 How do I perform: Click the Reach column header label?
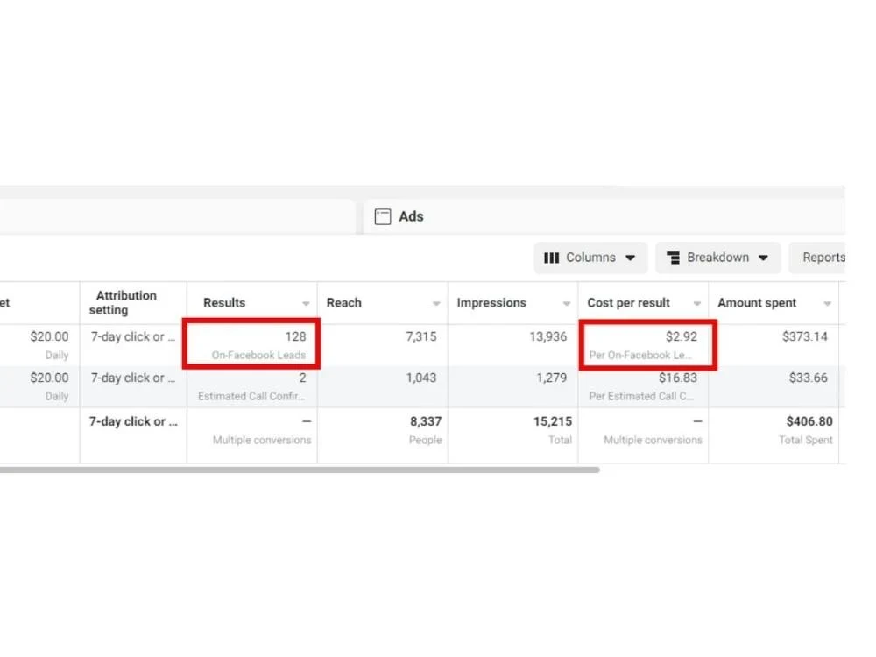click(x=344, y=303)
